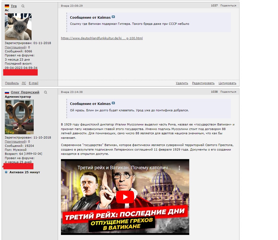Screen dimensions: 278x240
Task: Click quote header Сообщение от Kaimas in post 1038
Action: [90, 104]
